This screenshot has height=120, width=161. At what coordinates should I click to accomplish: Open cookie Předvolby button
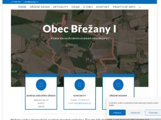coord(153,113)
